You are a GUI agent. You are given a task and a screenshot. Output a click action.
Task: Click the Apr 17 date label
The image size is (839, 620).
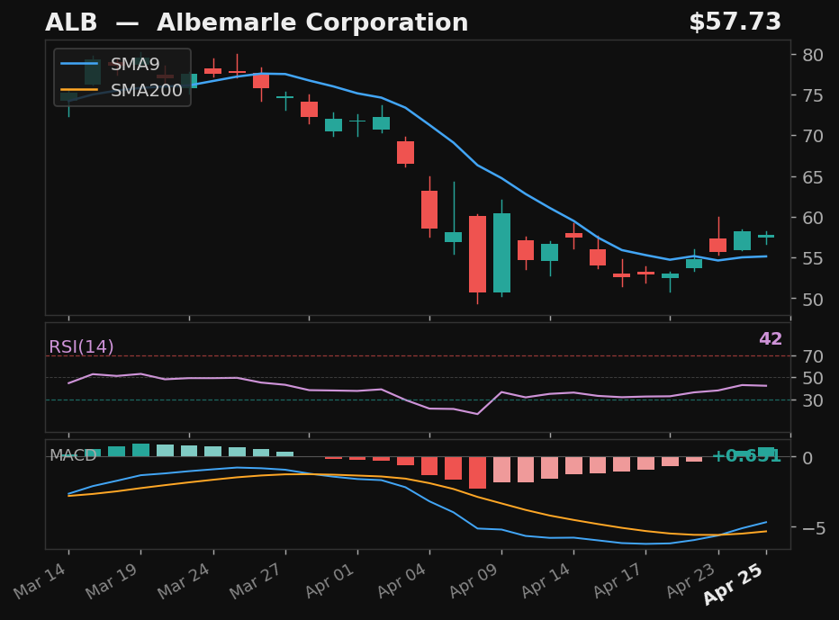(x=618, y=581)
